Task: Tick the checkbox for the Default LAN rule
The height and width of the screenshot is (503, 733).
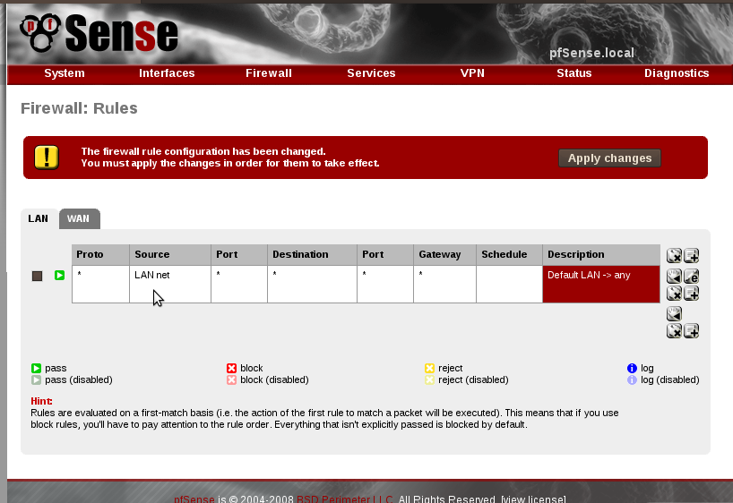Action: click(x=38, y=276)
